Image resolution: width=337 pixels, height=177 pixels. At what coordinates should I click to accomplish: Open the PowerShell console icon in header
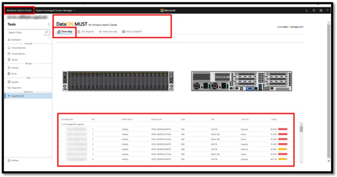coord(307,10)
